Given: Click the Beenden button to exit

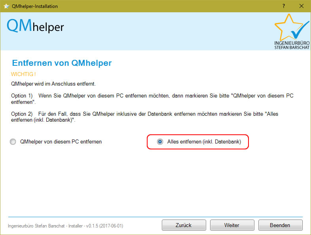Looking at the screenshot, I should [280, 225].
